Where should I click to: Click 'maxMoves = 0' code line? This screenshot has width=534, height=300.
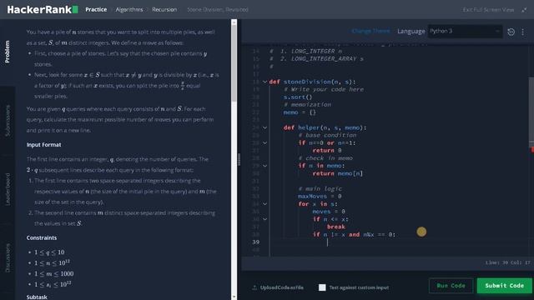[x=320, y=197]
